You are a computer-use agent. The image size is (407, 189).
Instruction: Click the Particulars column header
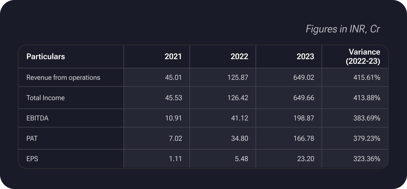pos(46,57)
